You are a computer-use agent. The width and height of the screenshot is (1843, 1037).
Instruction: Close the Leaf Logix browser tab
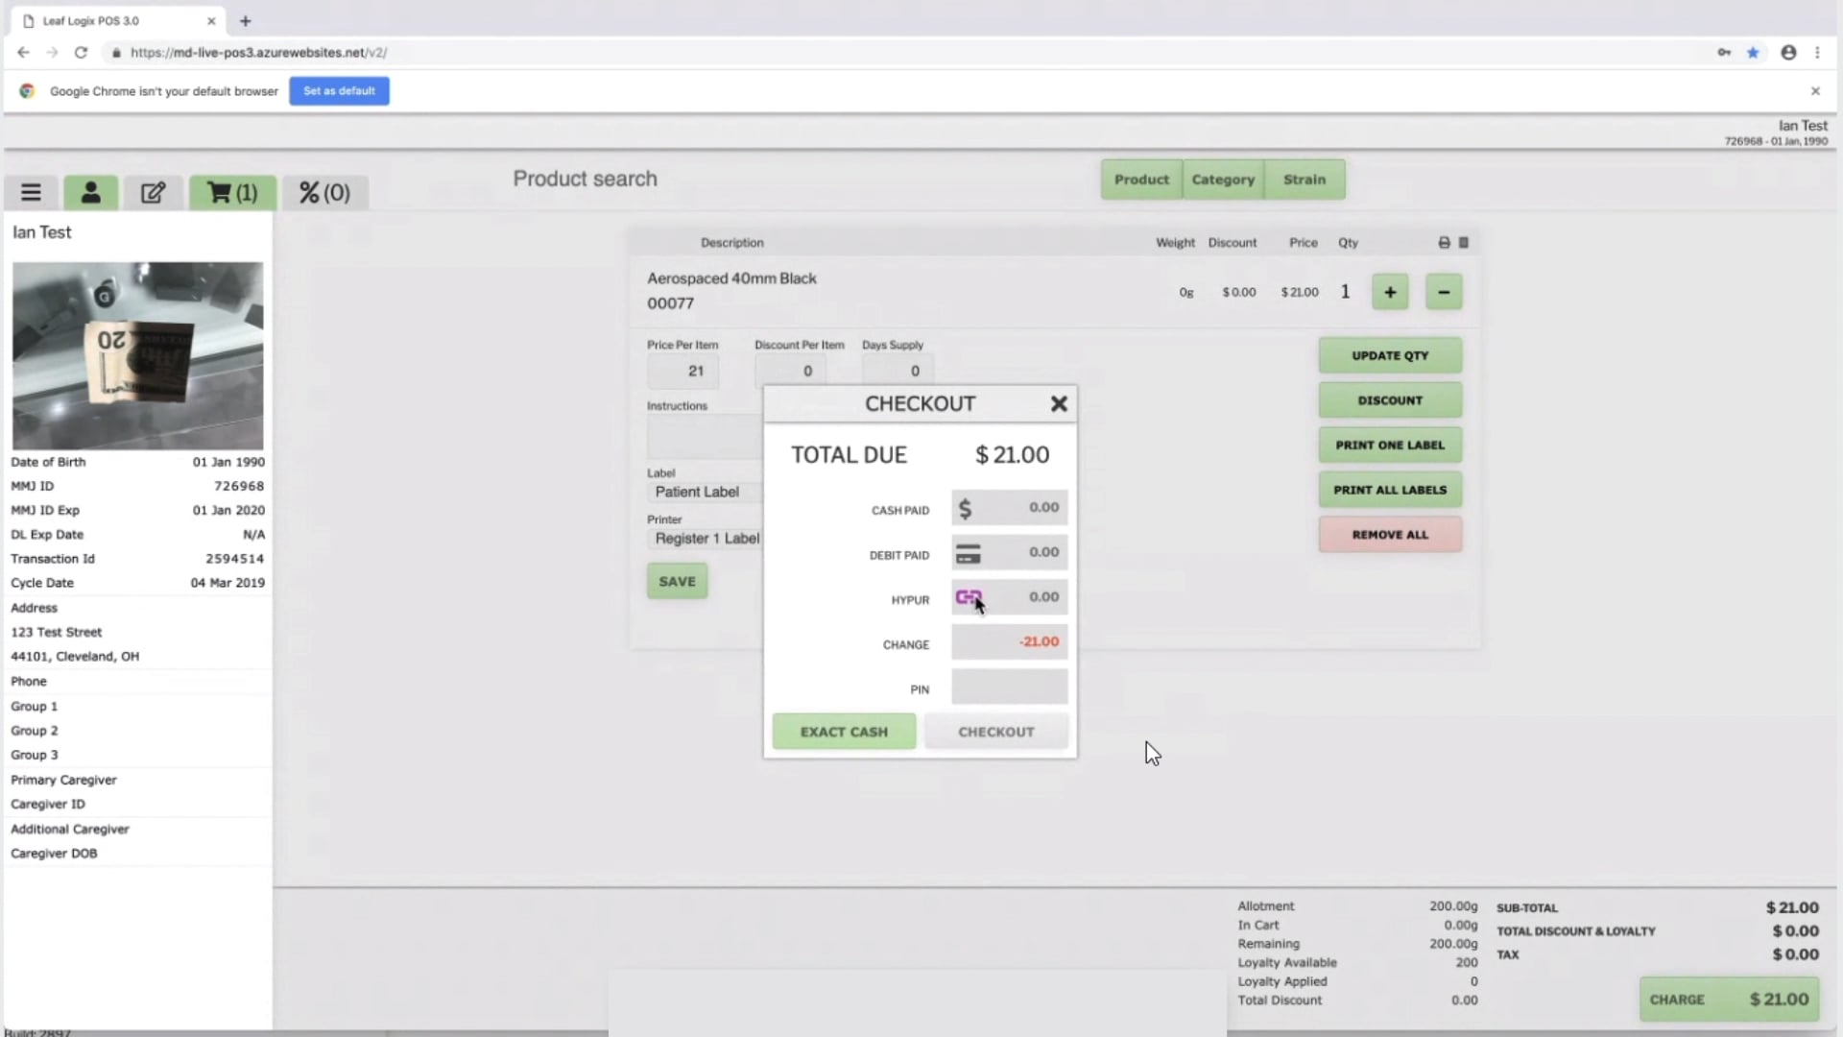coord(211,21)
